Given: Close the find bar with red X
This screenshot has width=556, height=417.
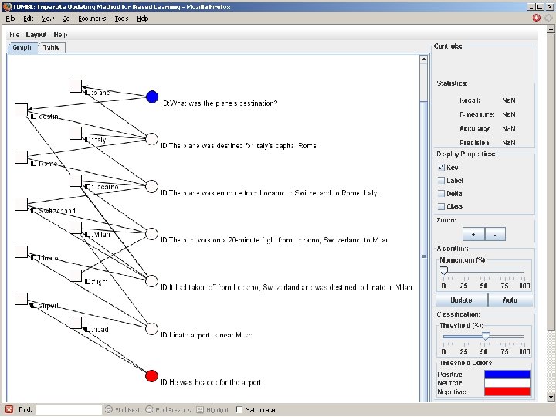Looking at the screenshot, I should [9, 409].
